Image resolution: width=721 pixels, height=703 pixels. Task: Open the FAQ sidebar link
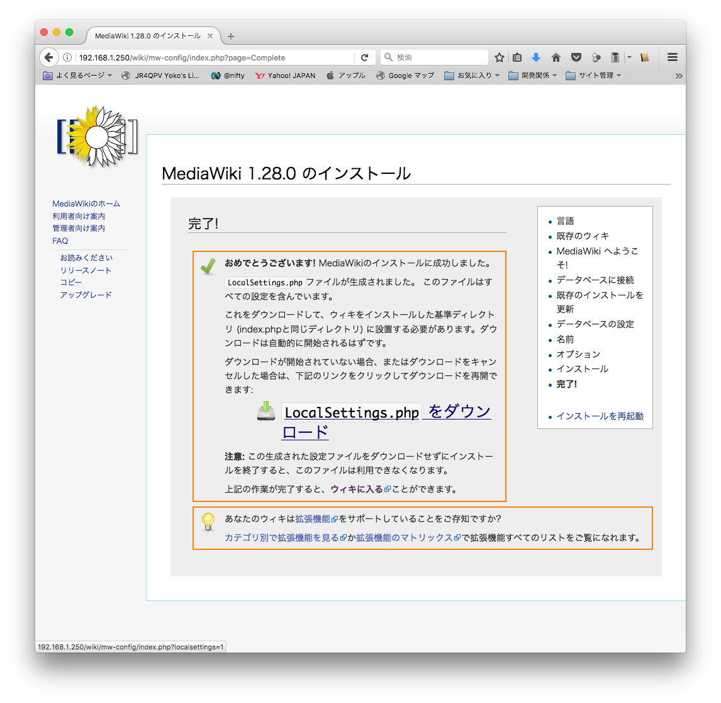point(60,241)
